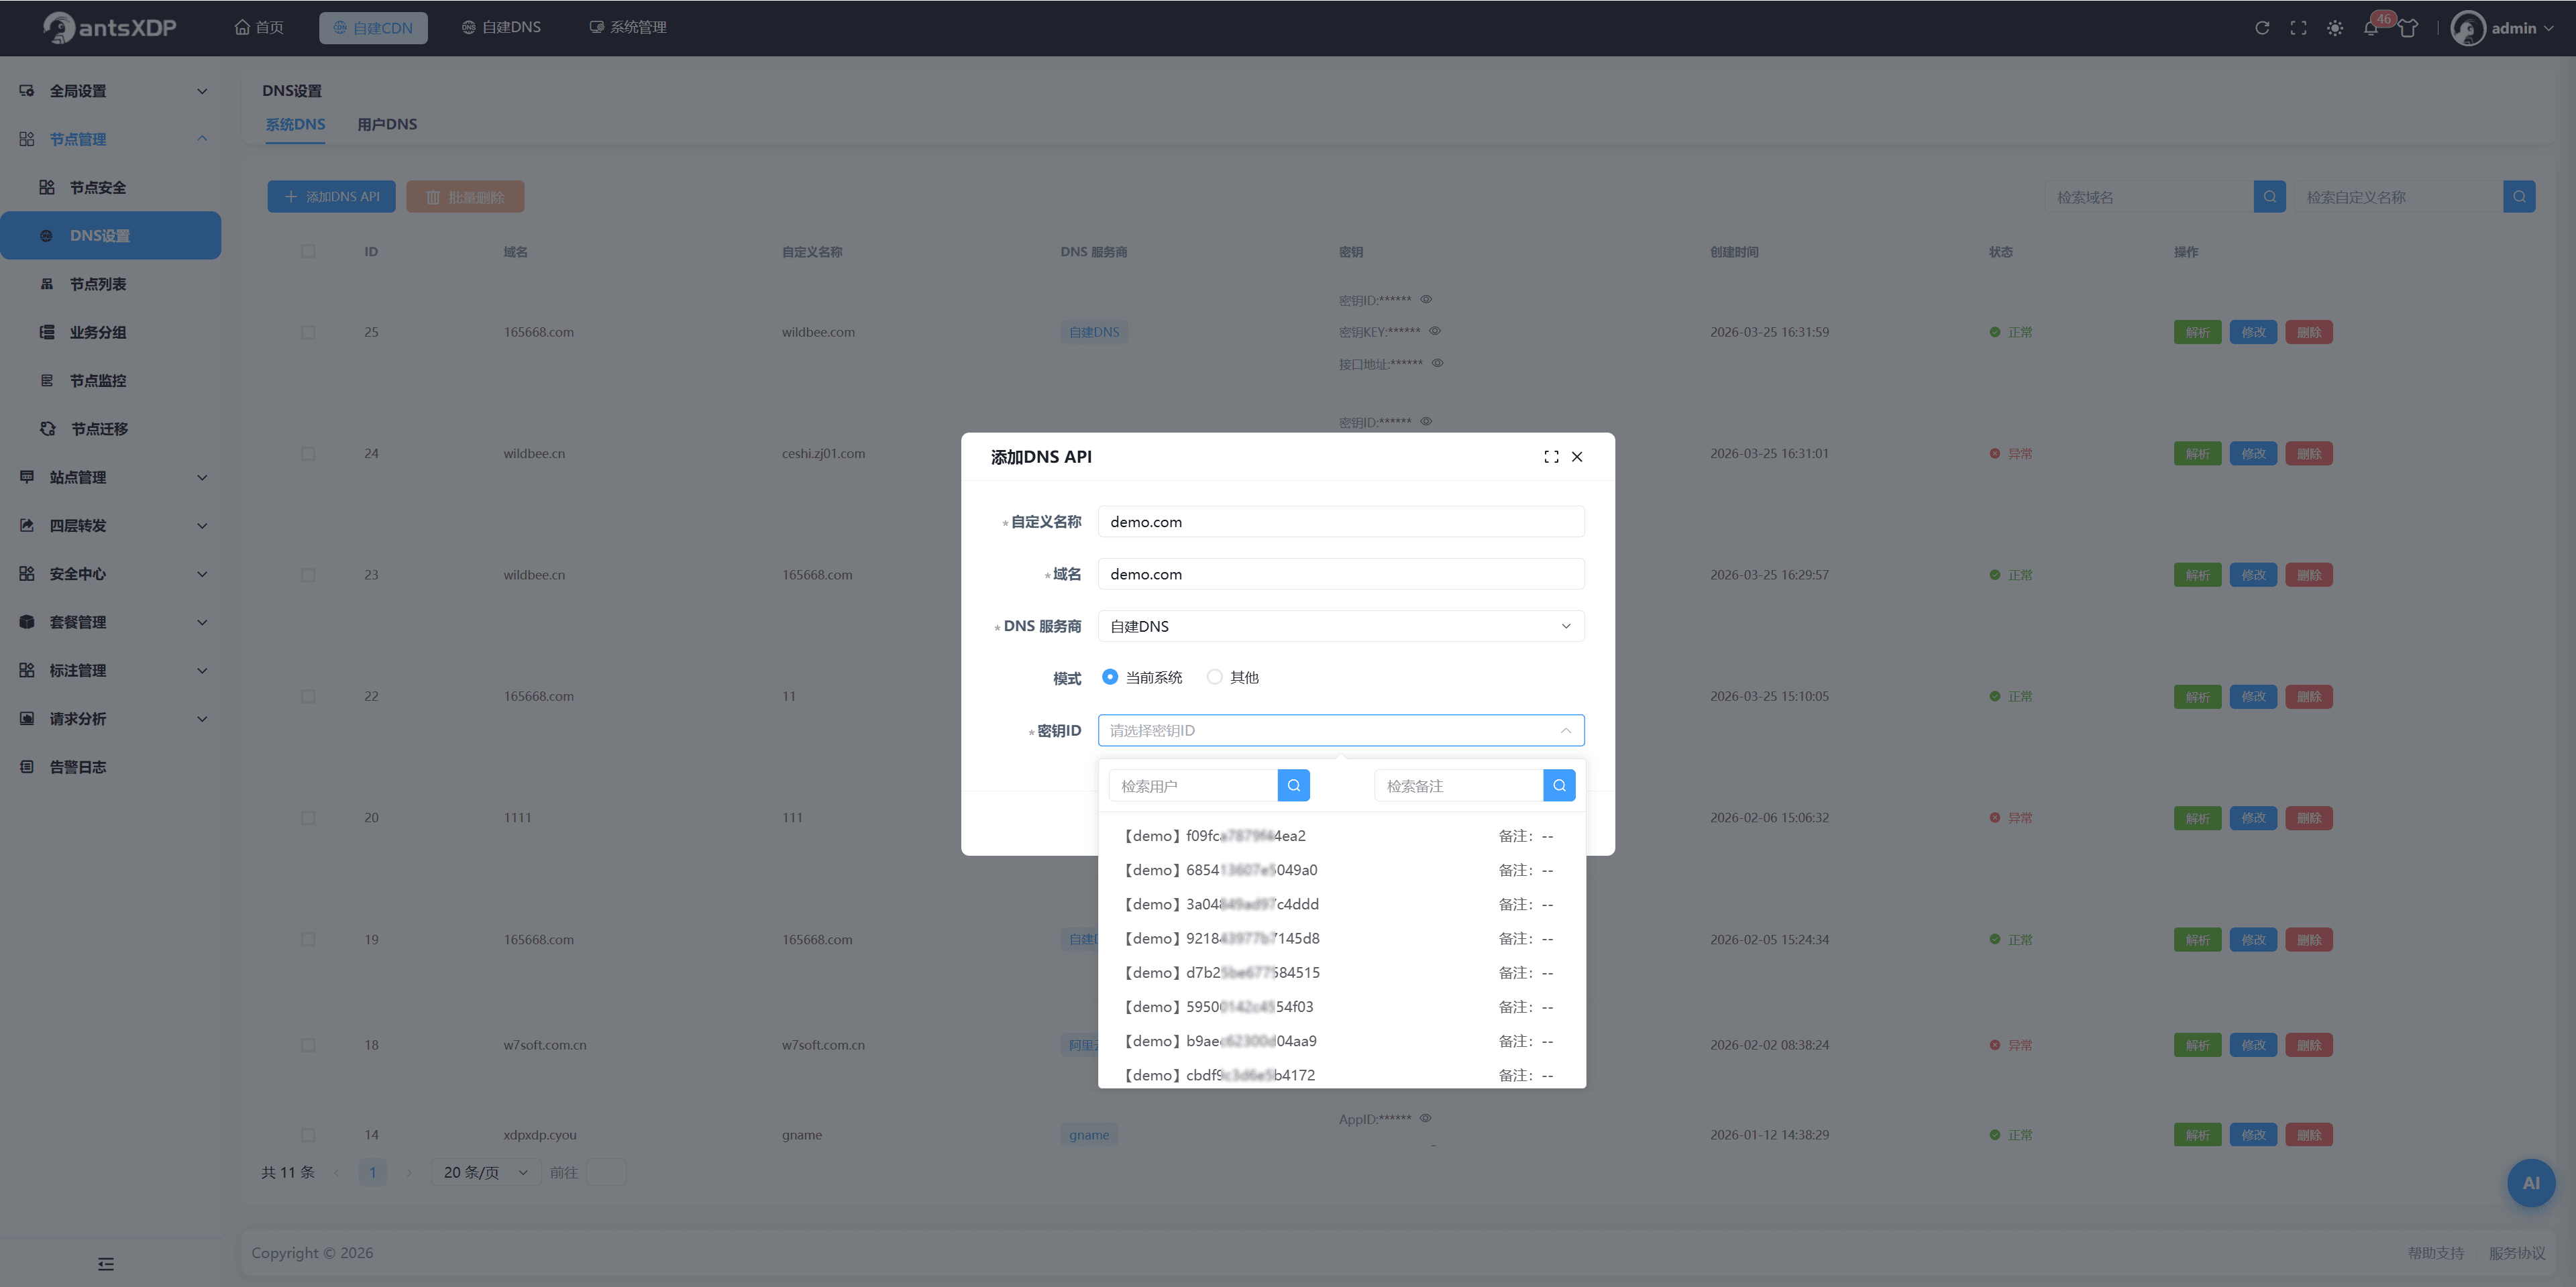The width and height of the screenshot is (2576, 1287).
Task: Collapse sidebar with bottom menu icon
Action: click(106, 1264)
